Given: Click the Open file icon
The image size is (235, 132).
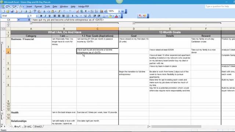Looking at the screenshot, I should [x=8, y=11].
